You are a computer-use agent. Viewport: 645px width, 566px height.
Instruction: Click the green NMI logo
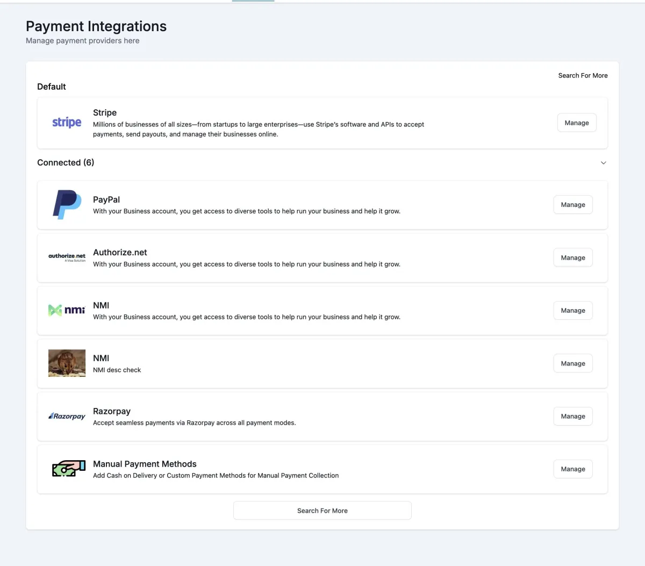[x=67, y=310]
